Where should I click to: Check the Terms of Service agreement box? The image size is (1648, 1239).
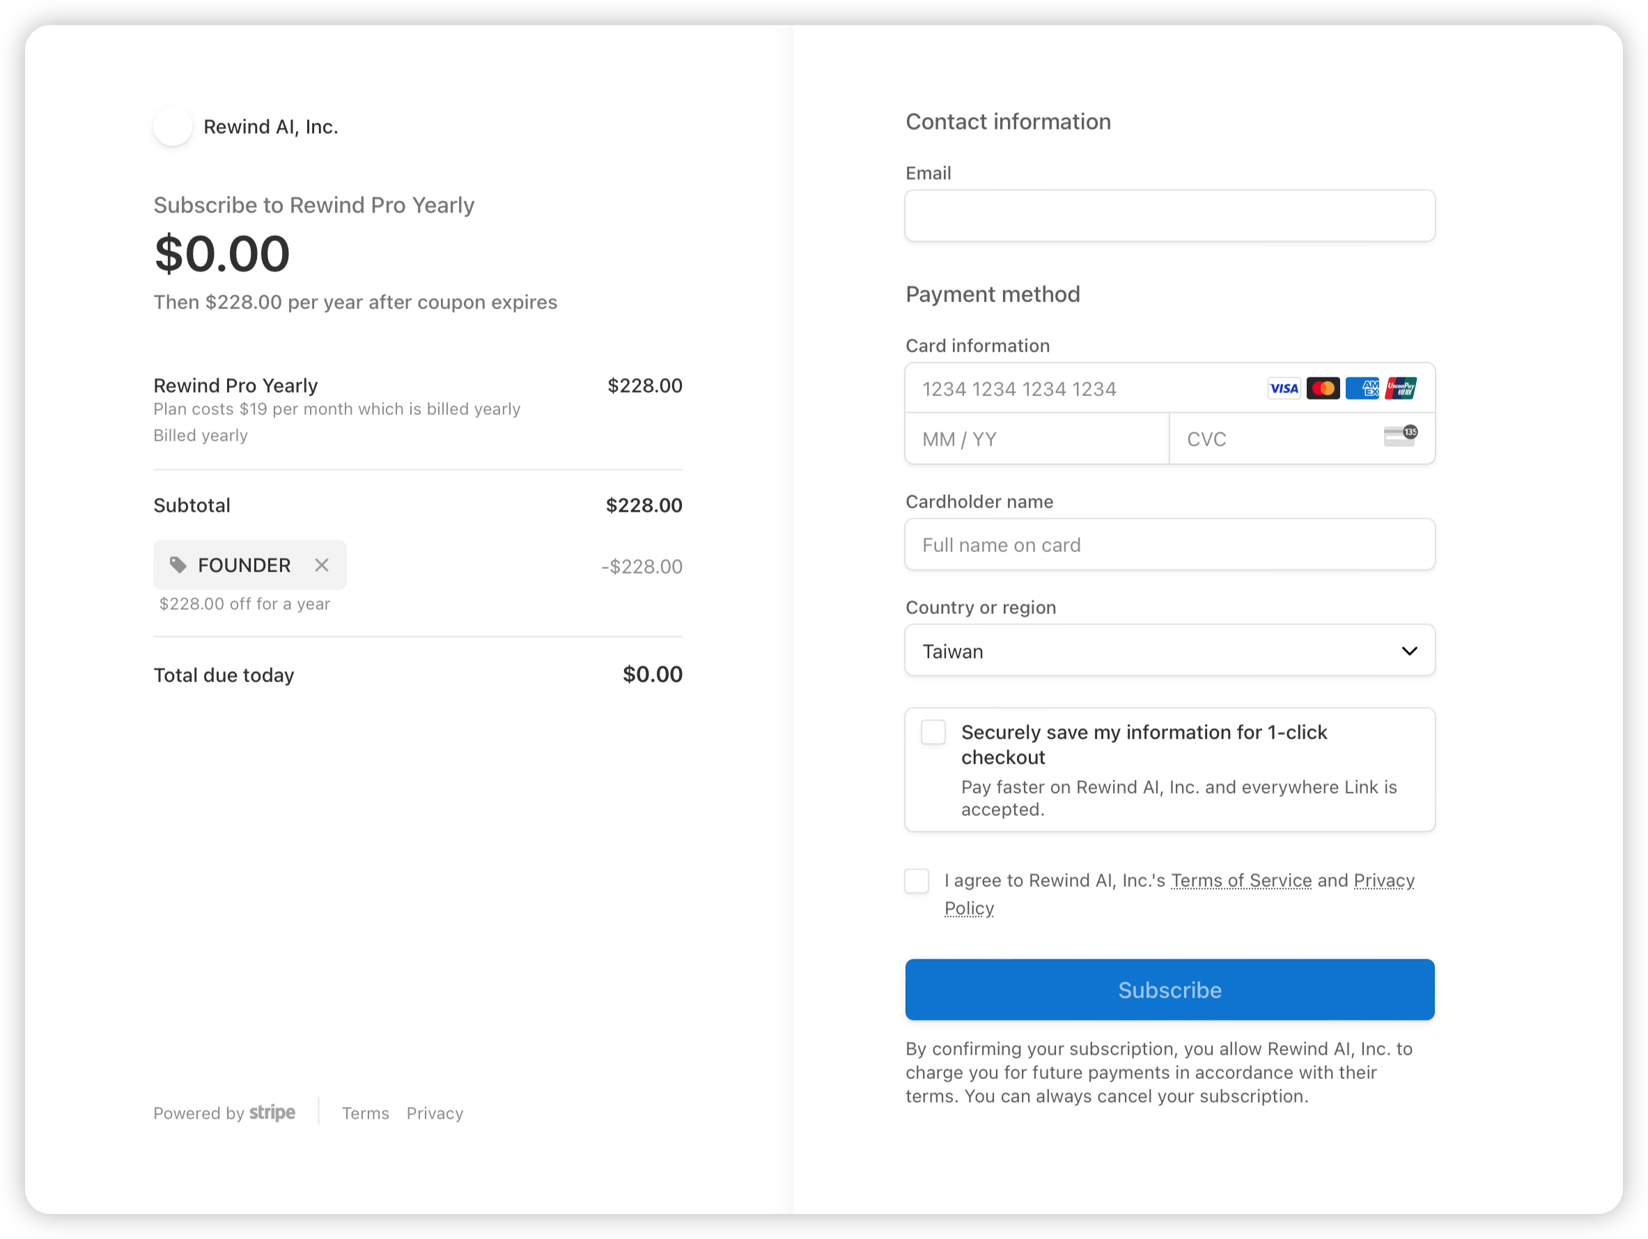tap(917, 881)
